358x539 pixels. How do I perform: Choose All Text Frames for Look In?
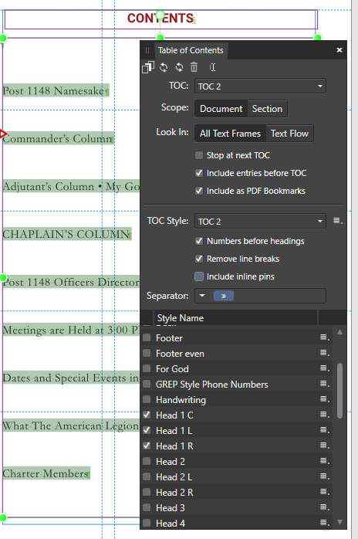click(230, 134)
